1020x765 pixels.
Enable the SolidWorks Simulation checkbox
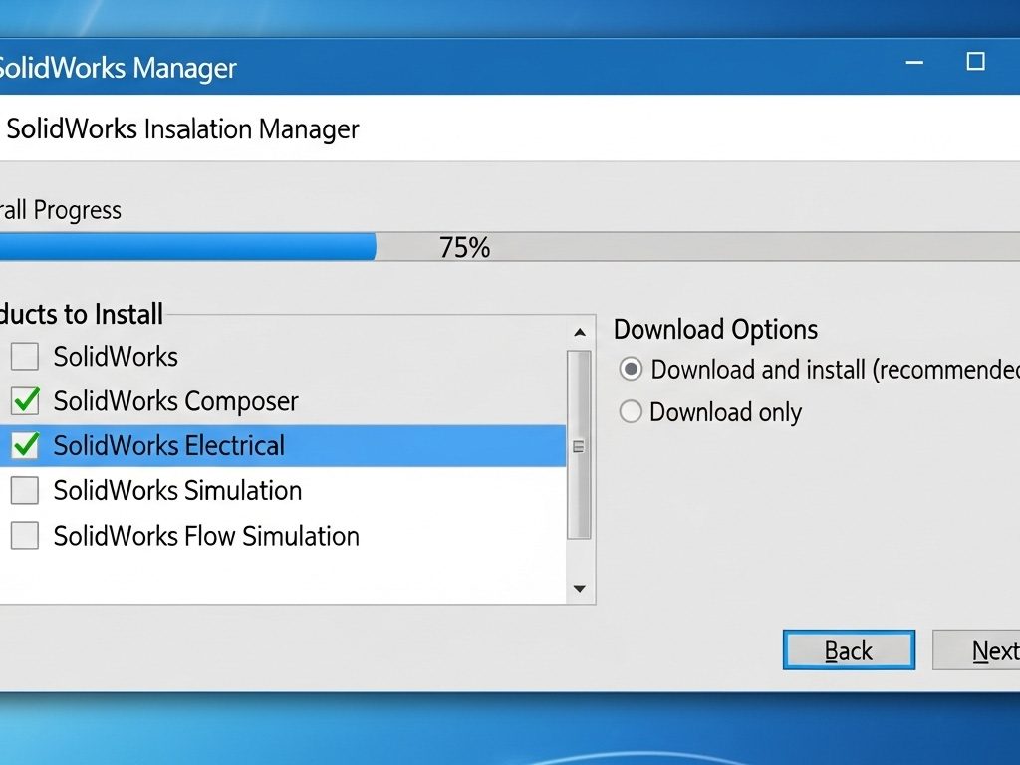coord(25,490)
